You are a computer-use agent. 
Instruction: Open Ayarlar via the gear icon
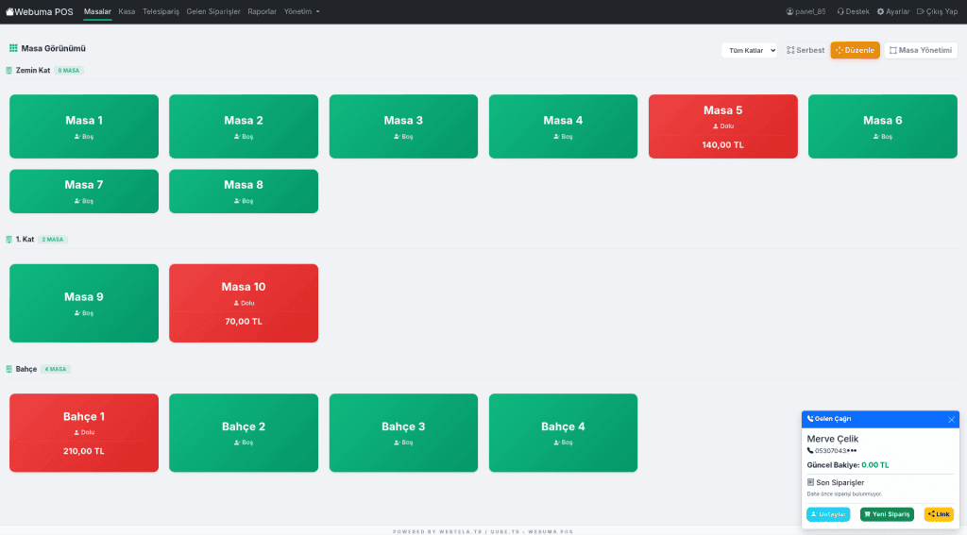coord(880,11)
